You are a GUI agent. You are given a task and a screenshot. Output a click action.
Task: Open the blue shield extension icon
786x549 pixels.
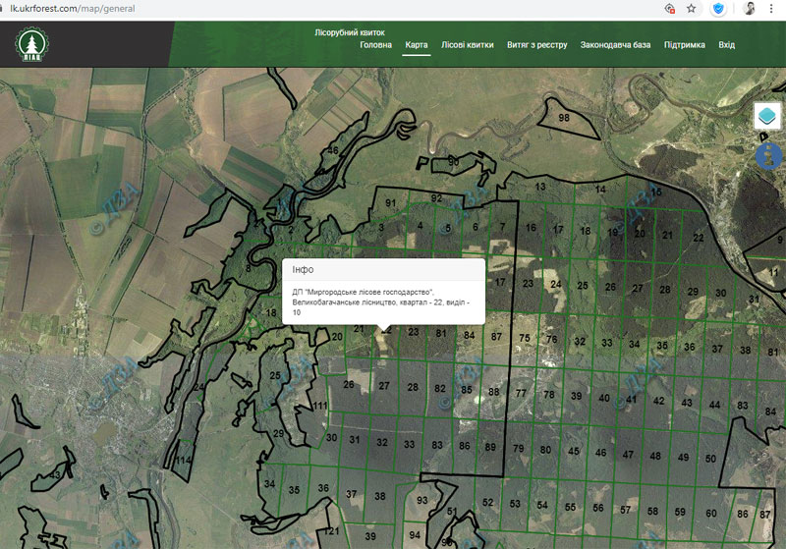pos(719,9)
